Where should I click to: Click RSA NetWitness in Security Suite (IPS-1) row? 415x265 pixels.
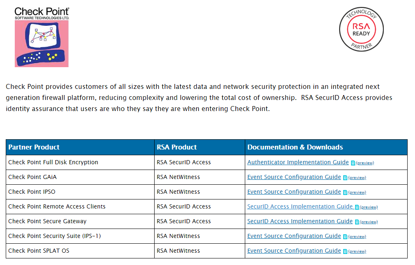coord(178,236)
